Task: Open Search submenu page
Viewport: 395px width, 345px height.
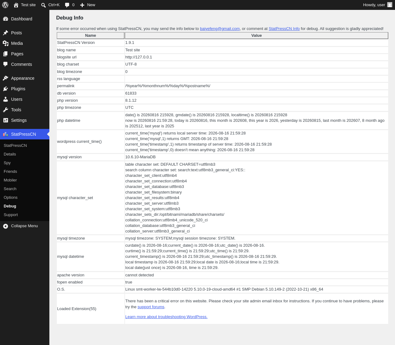Action: (10, 189)
